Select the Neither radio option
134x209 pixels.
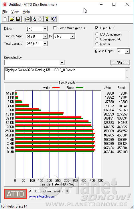point(97,44)
